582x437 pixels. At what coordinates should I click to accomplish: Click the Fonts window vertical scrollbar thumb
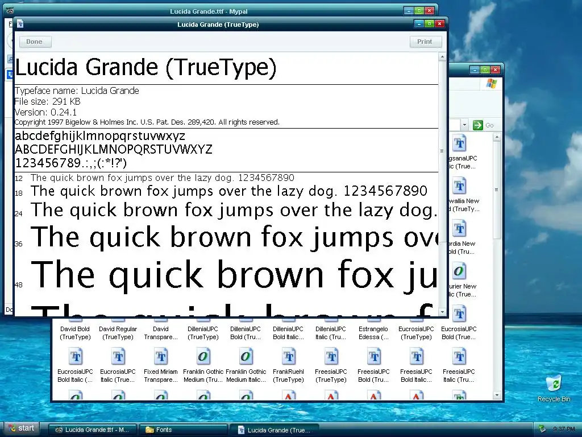[x=497, y=190]
